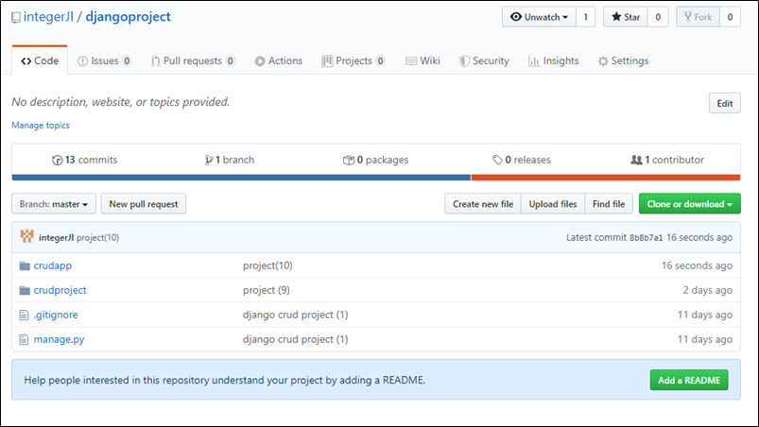Click the releases tag icon
The height and width of the screenshot is (427, 759).
497,160
